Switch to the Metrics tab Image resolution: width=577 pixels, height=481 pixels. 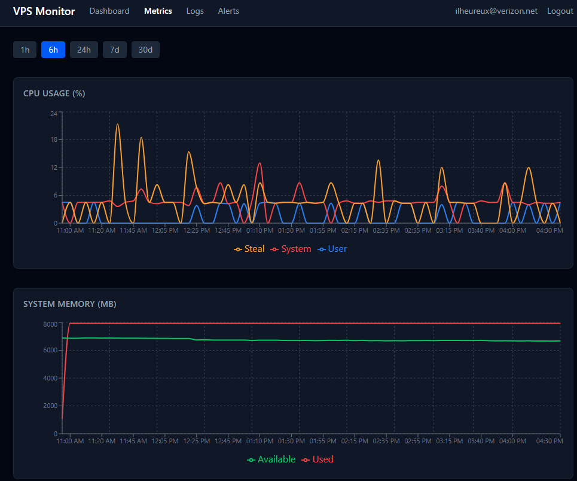[158, 11]
